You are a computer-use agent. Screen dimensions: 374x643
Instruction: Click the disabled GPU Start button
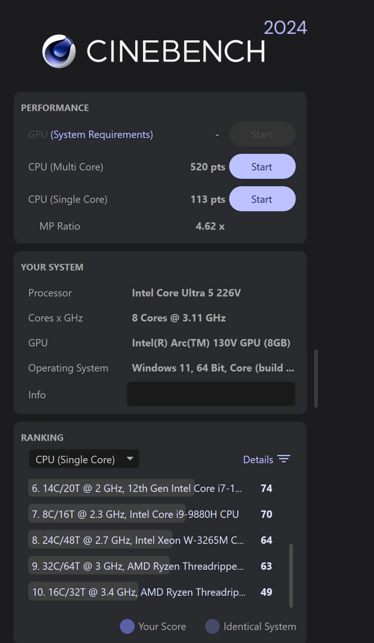[262, 134]
